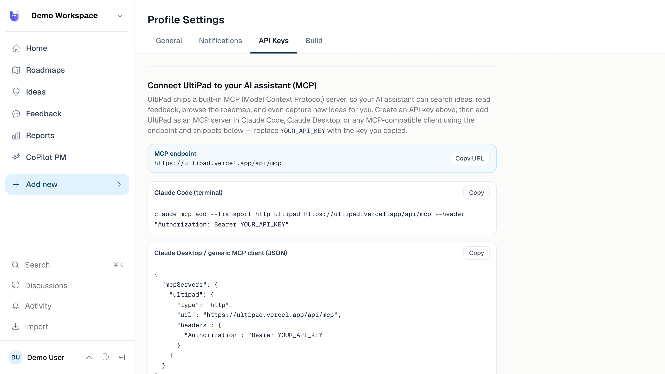Click the log out icon

(x=106, y=357)
